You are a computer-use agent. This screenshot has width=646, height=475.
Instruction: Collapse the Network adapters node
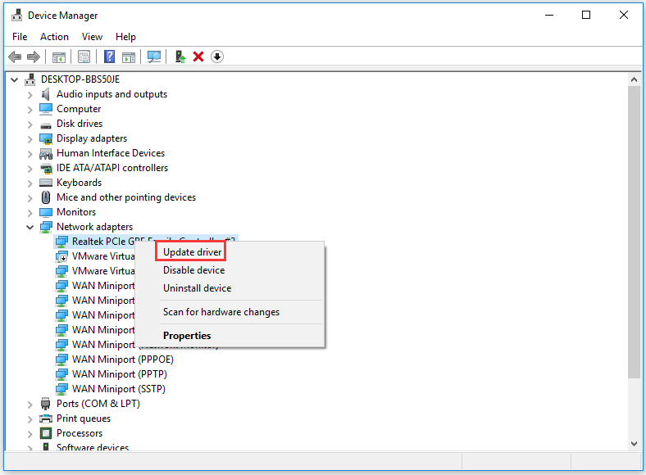click(30, 227)
